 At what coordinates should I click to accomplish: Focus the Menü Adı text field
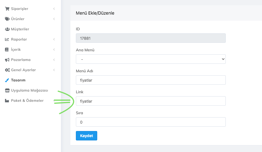pos(151,80)
